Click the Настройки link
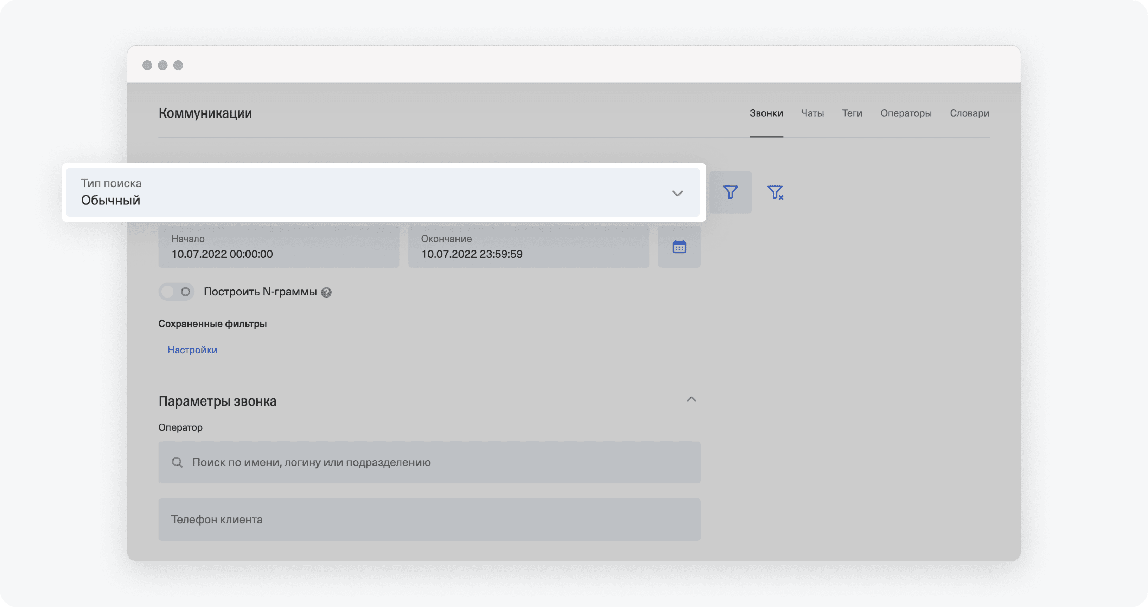The image size is (1148, 607). coord(191,350)
